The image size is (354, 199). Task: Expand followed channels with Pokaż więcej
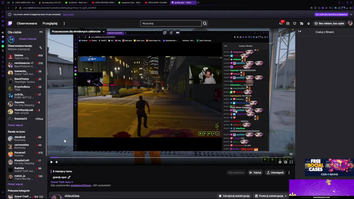tap(15, 125)
